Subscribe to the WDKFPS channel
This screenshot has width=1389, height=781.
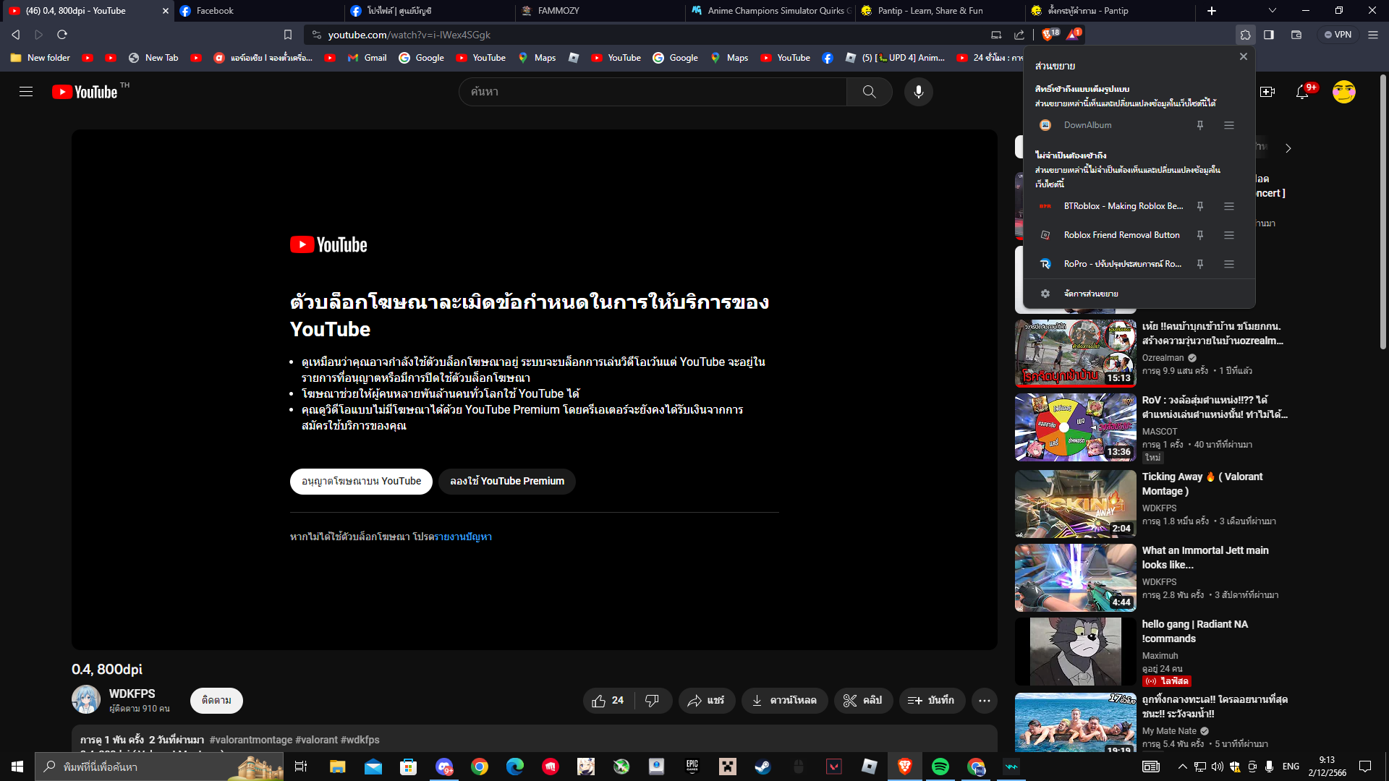(216, 701)
